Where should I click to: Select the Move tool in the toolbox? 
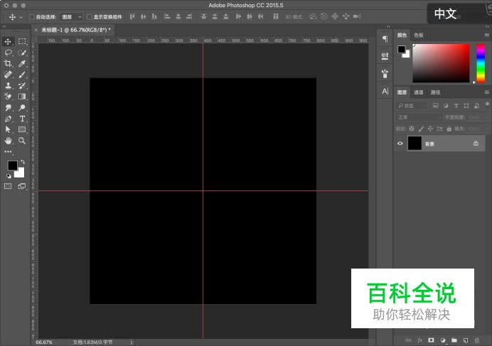pyautogui.click(x=9, y=42)
